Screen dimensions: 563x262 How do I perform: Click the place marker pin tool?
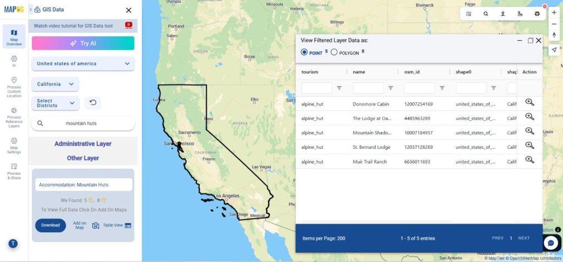503,14
